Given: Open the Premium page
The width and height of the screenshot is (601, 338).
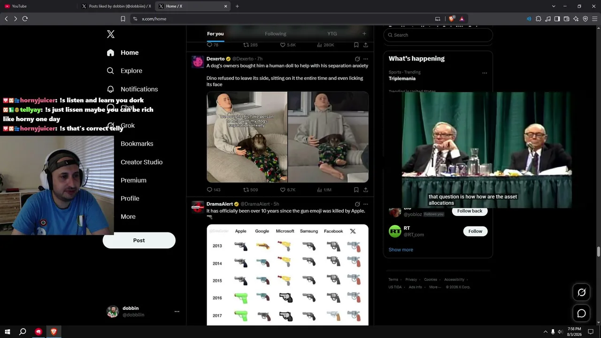Looking at the screenshot, I should click(133, 180).
